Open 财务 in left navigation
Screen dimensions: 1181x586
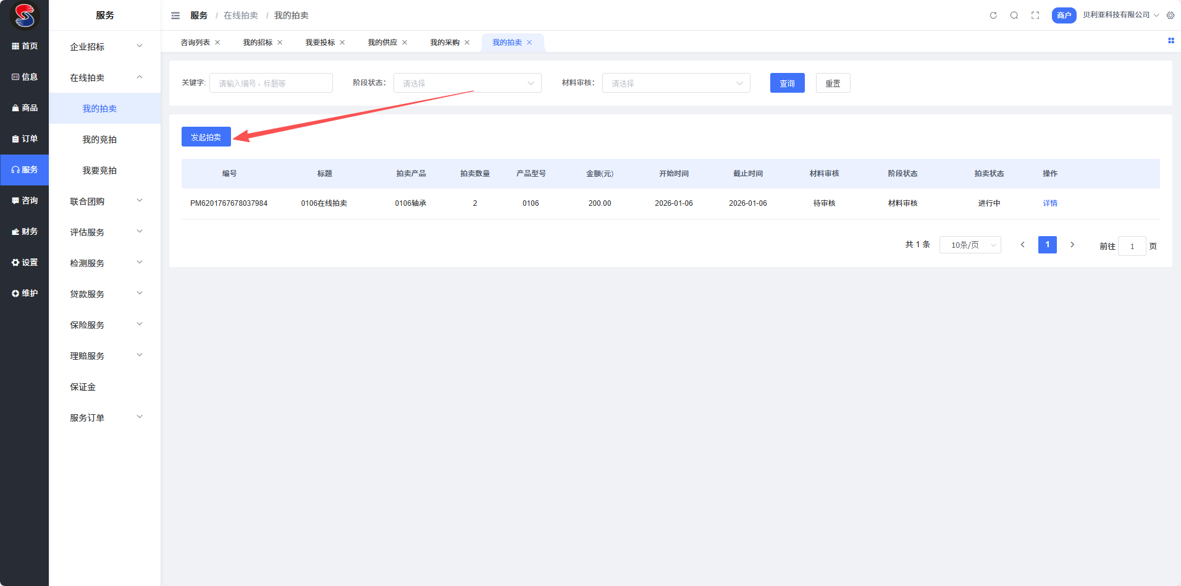(25, 232)
